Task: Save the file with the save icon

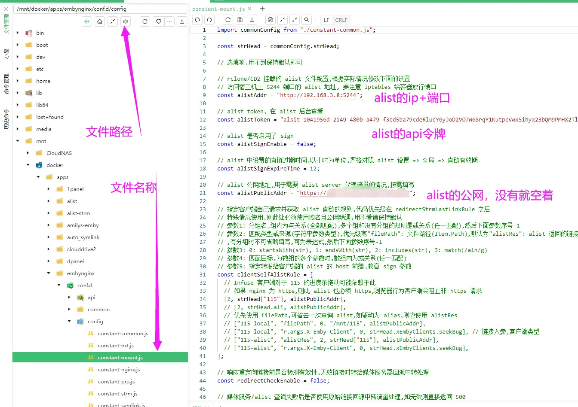Action: (240, 19)
